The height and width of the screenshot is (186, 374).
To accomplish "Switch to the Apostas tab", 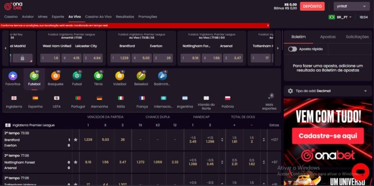I will click(328, 37).
